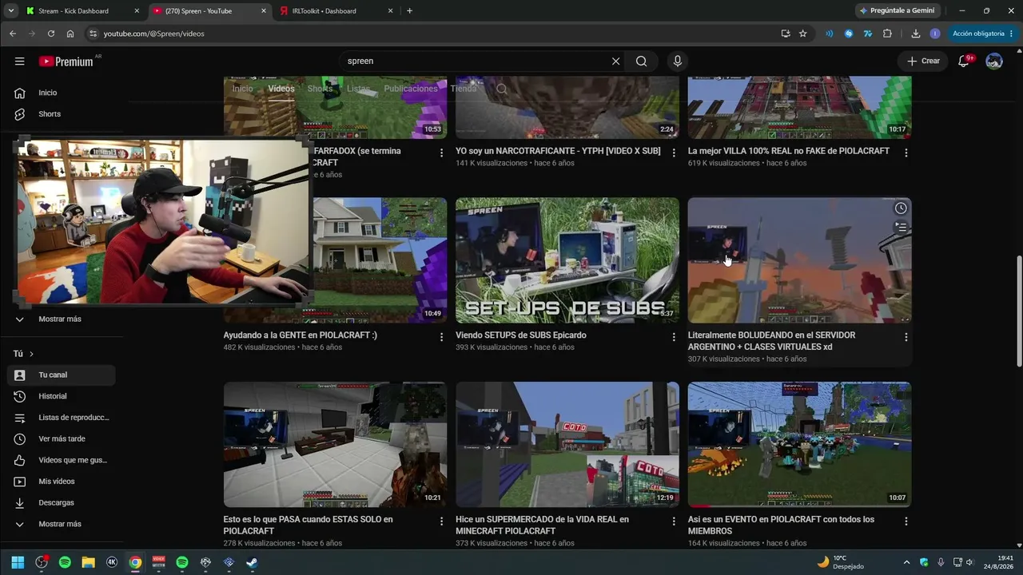Go to the YouTube Premium home logo
1023x575 pixels.
66,61
